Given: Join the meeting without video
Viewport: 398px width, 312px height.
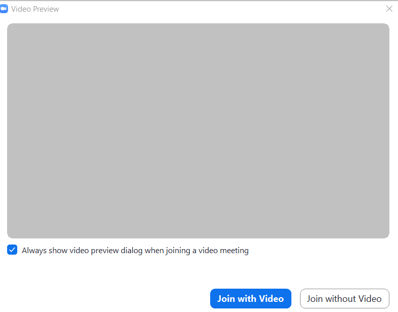Looking at the screenshot, I should pyautogui.click(x=344, y=299).
